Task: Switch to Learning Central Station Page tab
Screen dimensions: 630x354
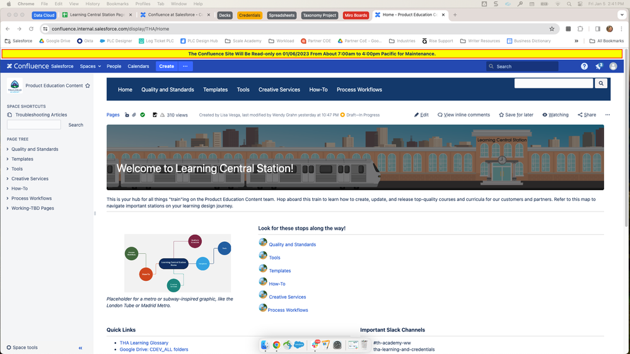Action: click(97, 15)
